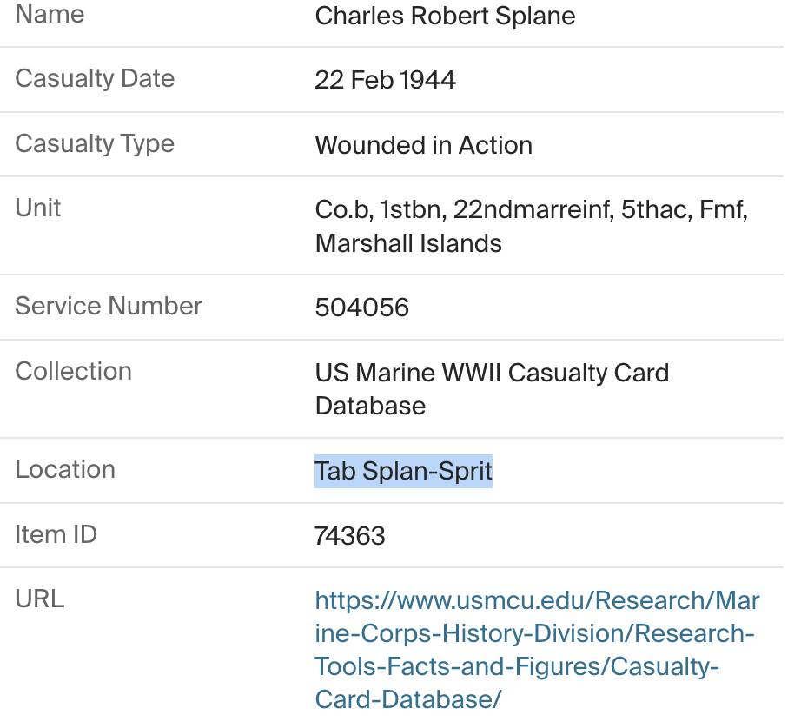Click the Casualty Type label
The height and width of the screenshot is (728, 801).
coord(95,143)
